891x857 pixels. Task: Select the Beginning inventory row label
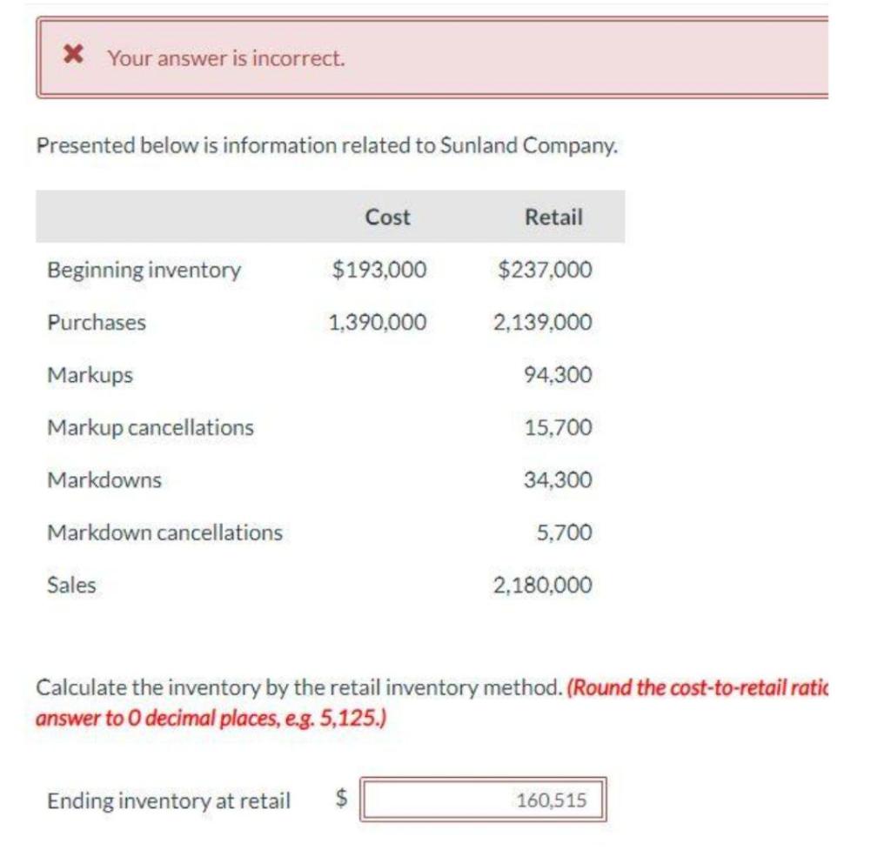[x=144, y=270]
